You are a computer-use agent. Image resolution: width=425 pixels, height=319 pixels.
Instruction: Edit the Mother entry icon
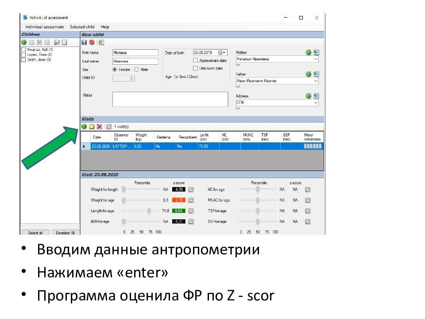click(x=316, y=52)
